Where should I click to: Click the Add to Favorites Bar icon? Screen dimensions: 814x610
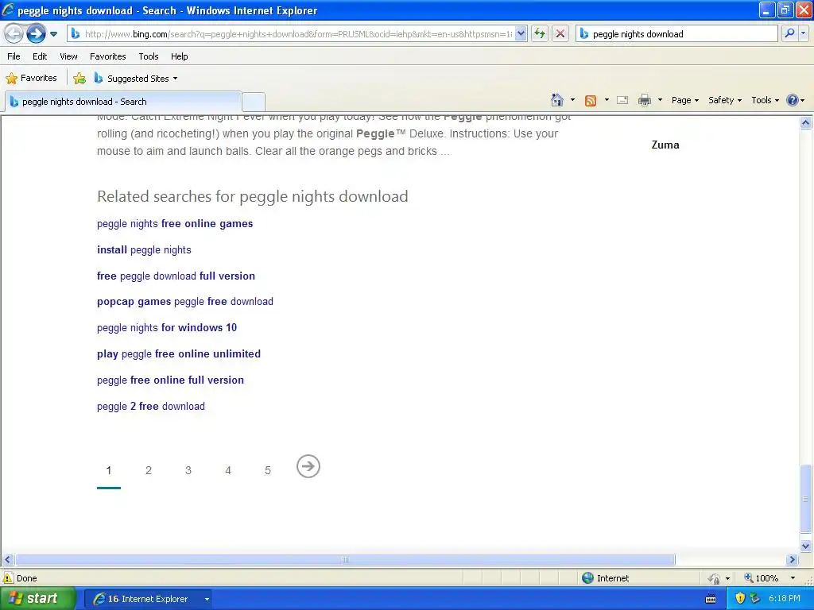tap(79, 79)
